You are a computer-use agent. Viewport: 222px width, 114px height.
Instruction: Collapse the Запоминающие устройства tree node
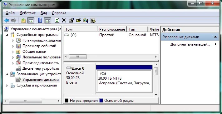click(x=7, y=74)
